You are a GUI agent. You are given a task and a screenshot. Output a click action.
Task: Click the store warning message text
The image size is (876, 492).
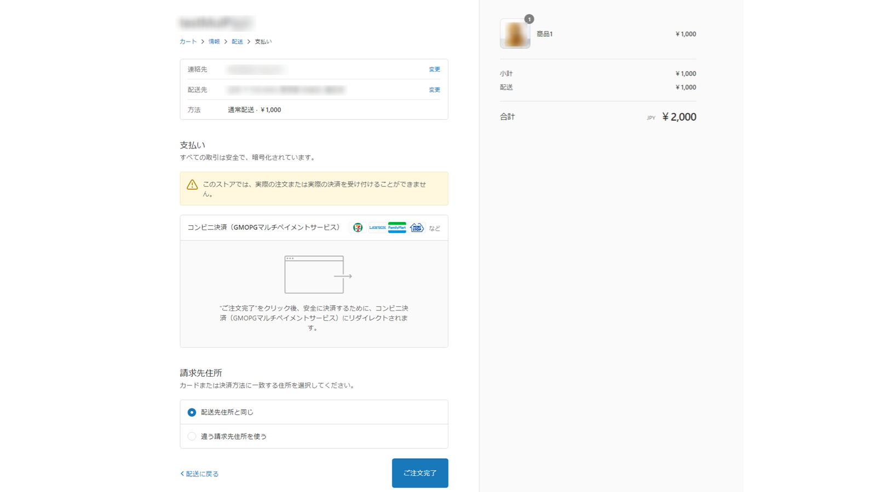point(314,189)
